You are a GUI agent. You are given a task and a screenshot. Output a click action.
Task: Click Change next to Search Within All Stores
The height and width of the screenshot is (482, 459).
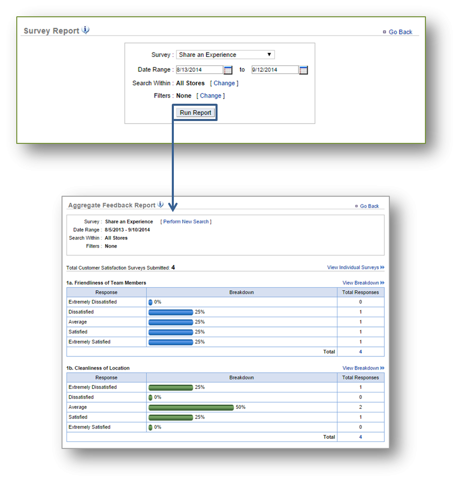point(224,83)
